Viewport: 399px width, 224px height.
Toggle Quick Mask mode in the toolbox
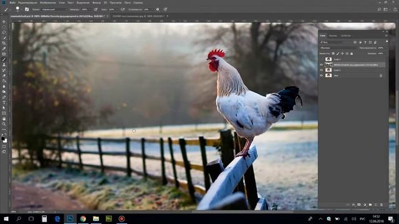(x=4, y=146)
